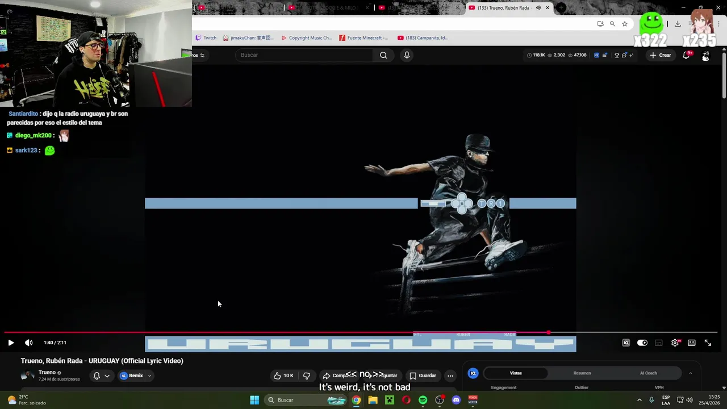Click the Crear create button
The width and height of the screenshot is (727, 409).
661,55
